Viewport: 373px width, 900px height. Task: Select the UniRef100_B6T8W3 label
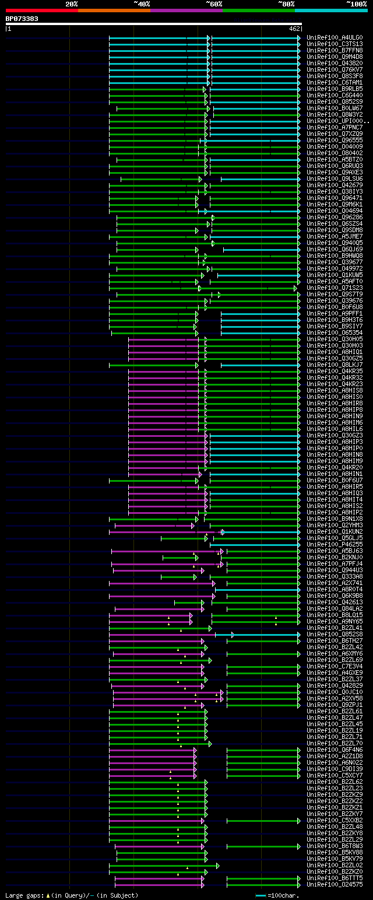tap(335, 846)
